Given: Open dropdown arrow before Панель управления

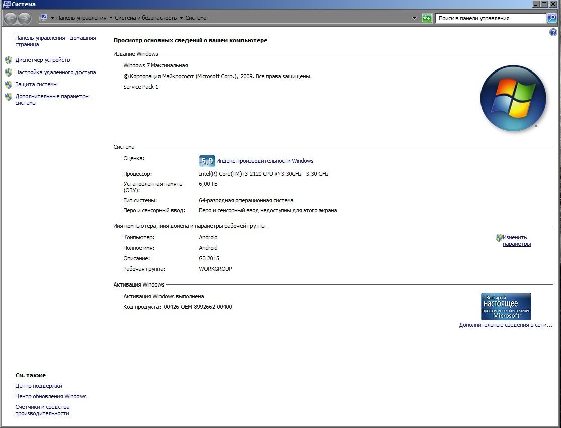Looking at the screenshot, I should point(52,18).
